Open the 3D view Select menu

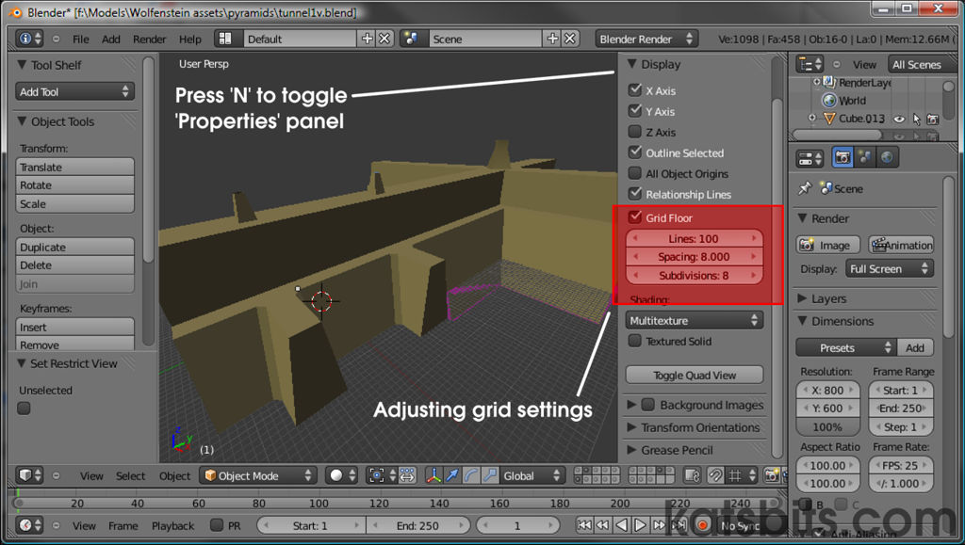[x=130, y=475]
